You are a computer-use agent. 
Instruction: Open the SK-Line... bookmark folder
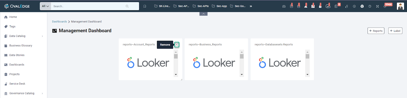[162, 6]
